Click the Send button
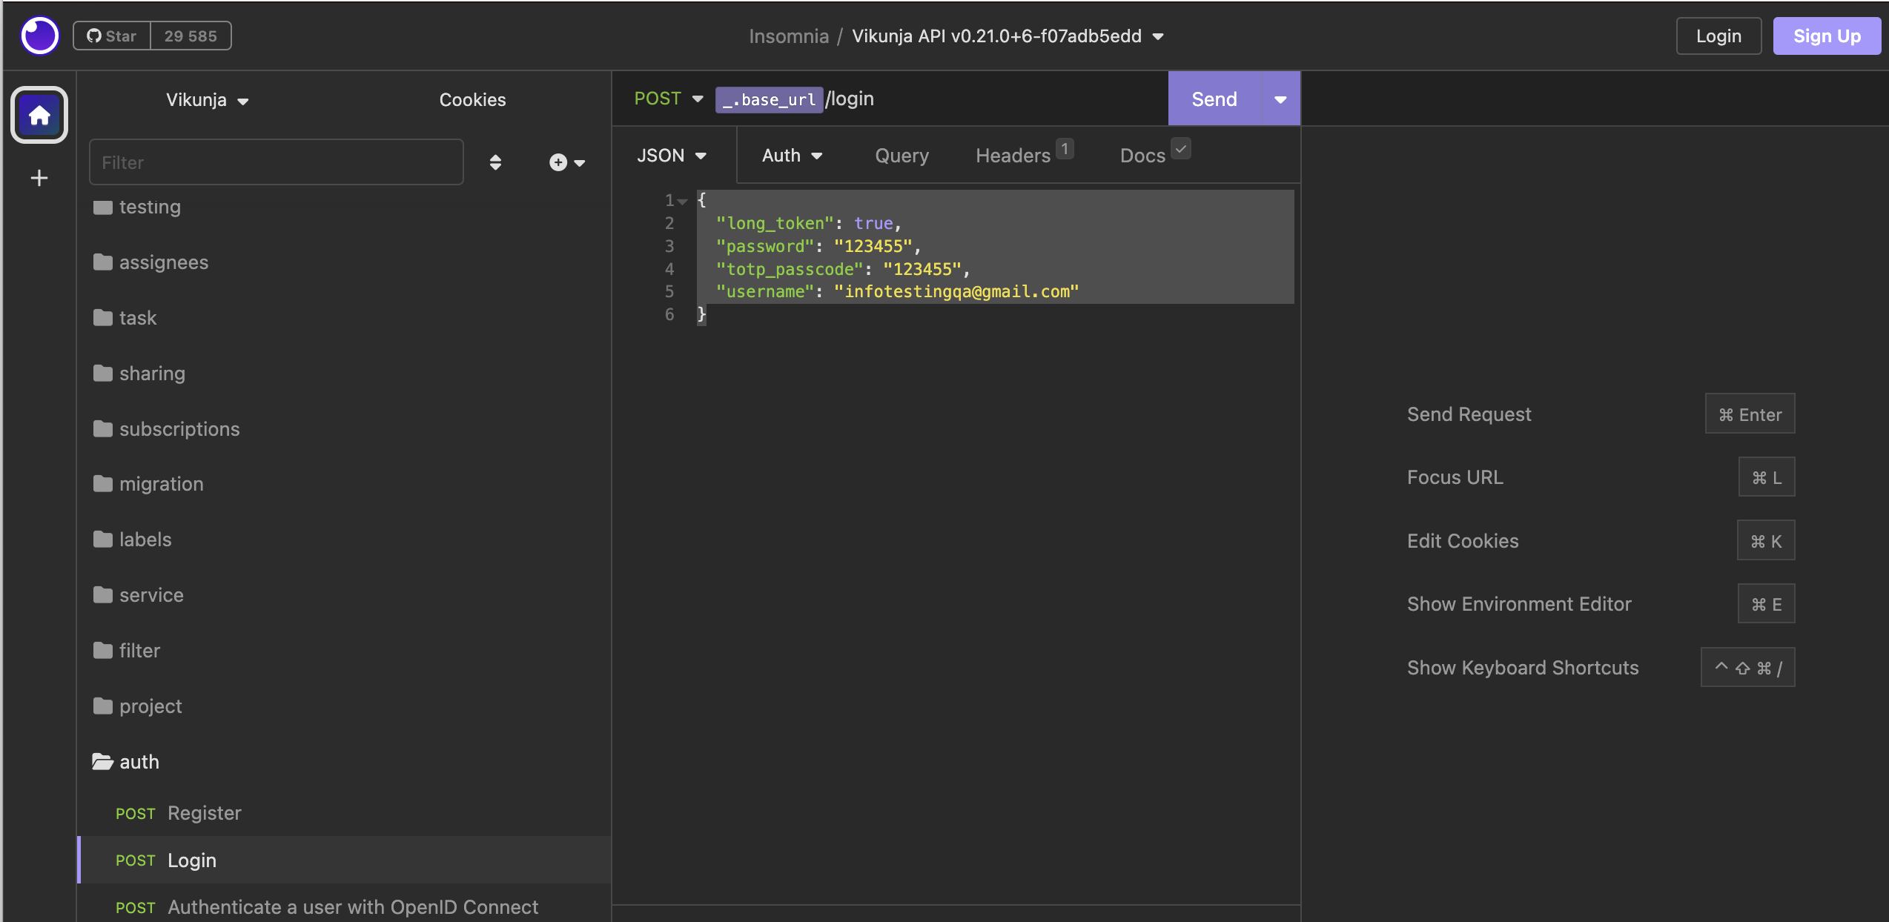The height and width of the screenshot is (922, 1889). click(1214, 99)
